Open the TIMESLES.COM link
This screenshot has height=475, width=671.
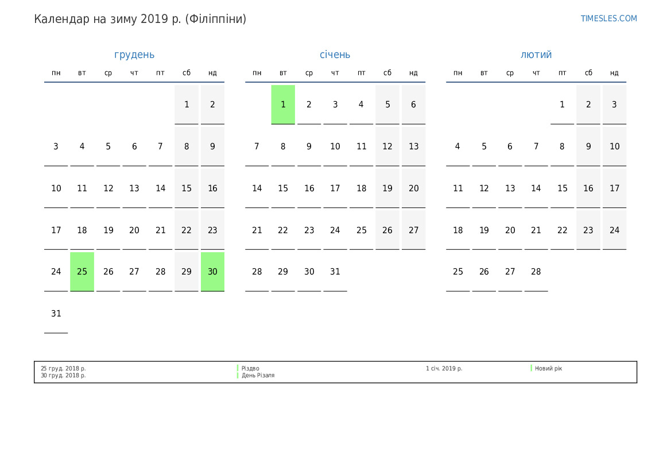click(608, 18)
